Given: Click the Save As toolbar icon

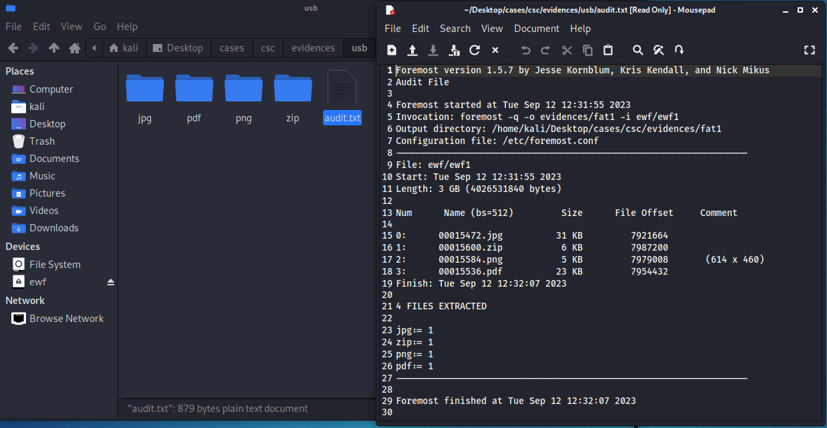Looking at the screenshot, I should point(454,50).
